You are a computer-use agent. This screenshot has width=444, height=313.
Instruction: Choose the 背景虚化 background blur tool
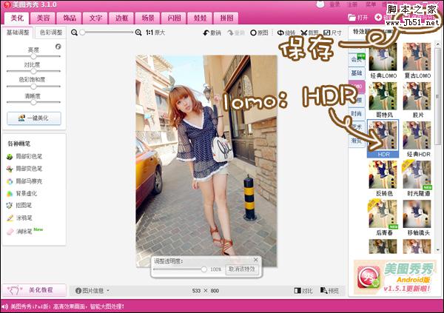22,194
